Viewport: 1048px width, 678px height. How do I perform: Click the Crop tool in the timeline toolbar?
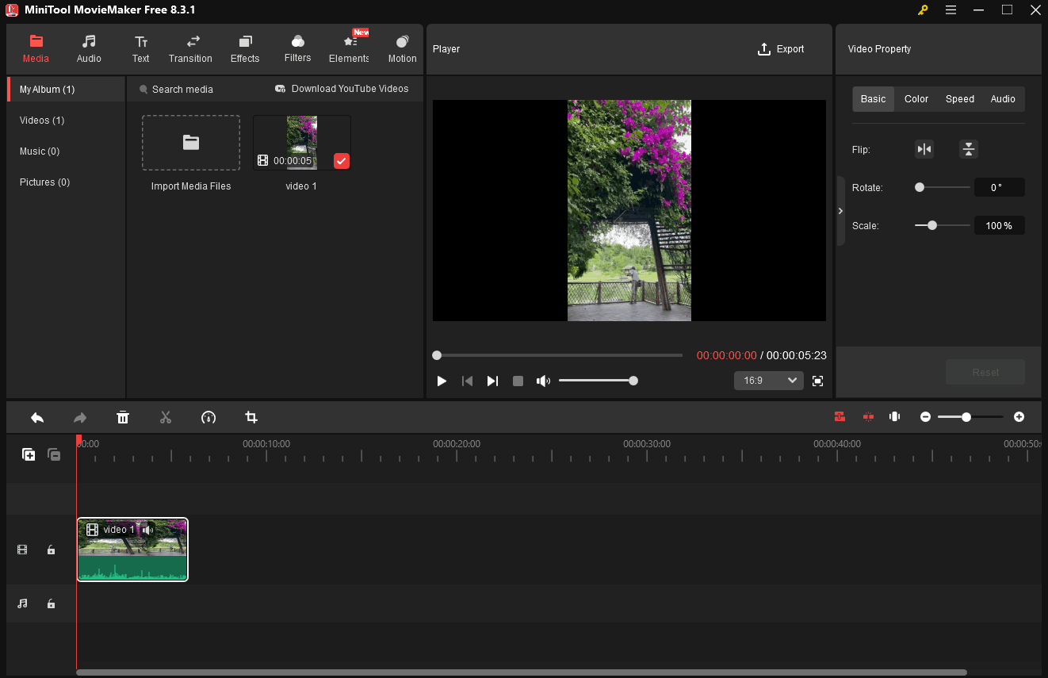click(x=251, y=417)
